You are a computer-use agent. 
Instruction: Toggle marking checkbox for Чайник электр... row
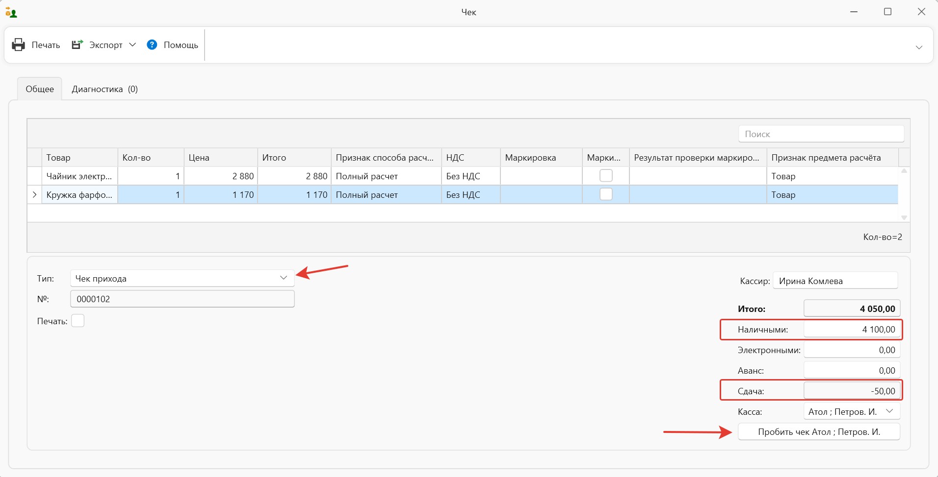click(606, 176)
